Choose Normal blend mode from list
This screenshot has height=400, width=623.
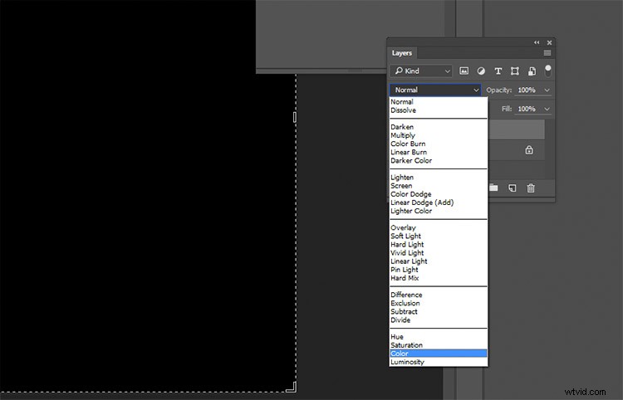click(x=439, y=102)
